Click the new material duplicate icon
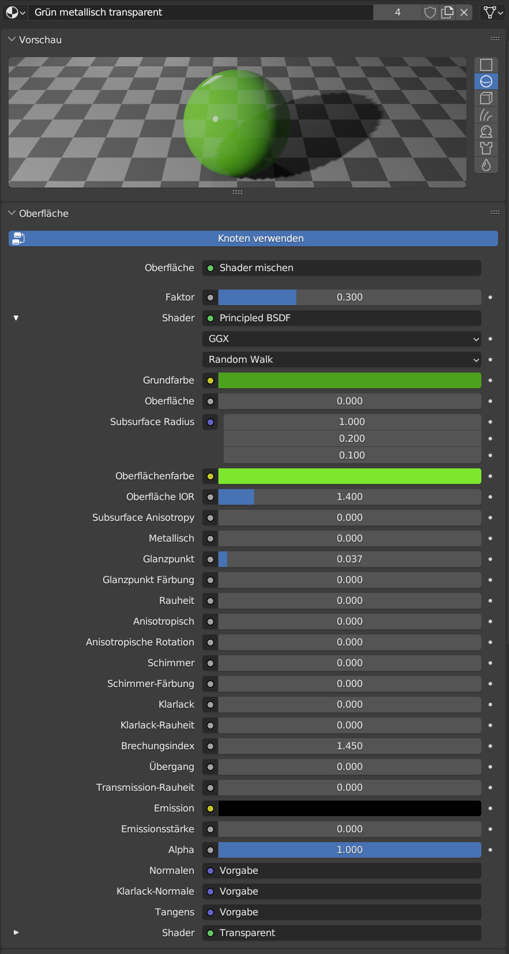 447,12
